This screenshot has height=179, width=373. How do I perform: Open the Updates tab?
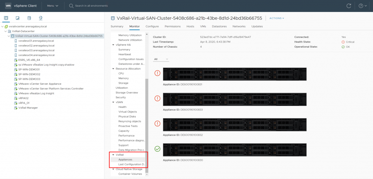(x=257, y=27)
